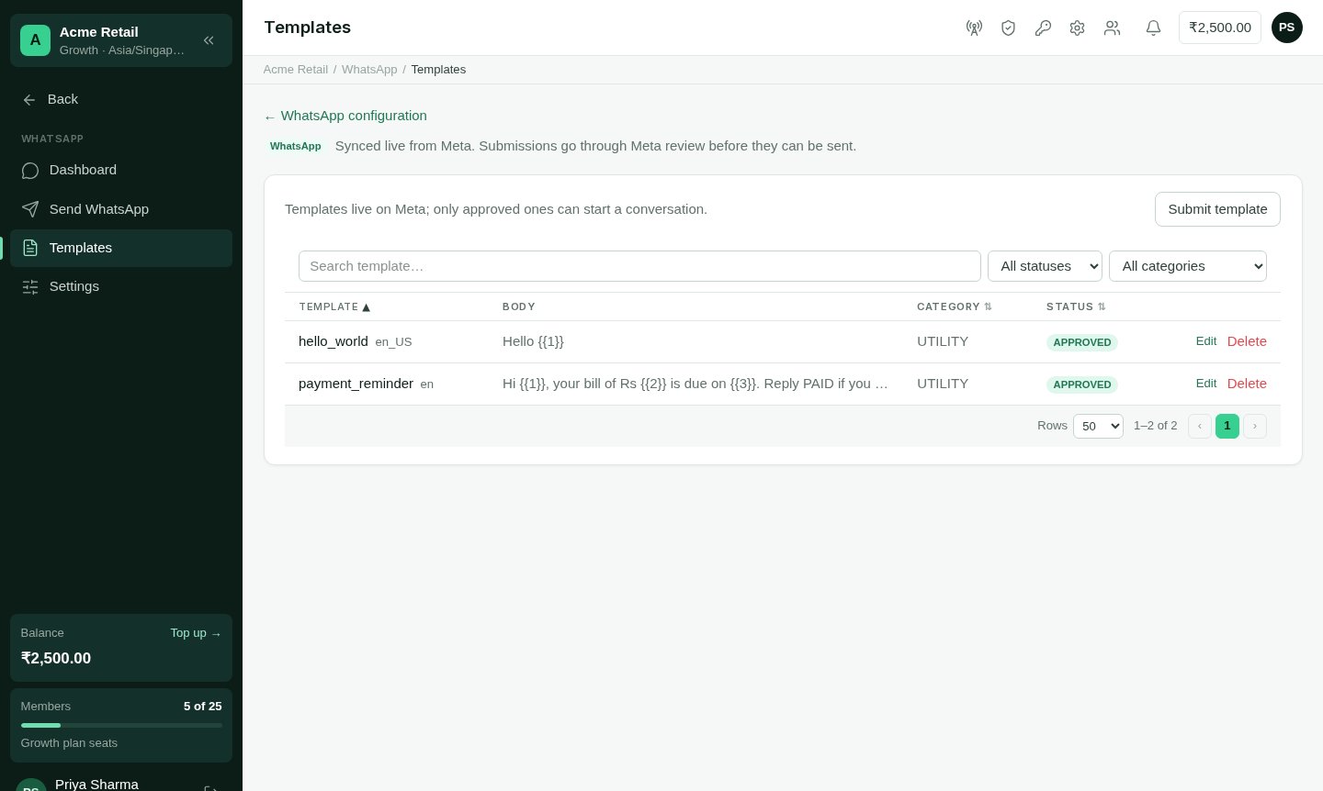Image resolution: width=1323 pixels, height=791 pixels.
Task: Go back to WhatsApp configuration link
Action: pos(345,116)
